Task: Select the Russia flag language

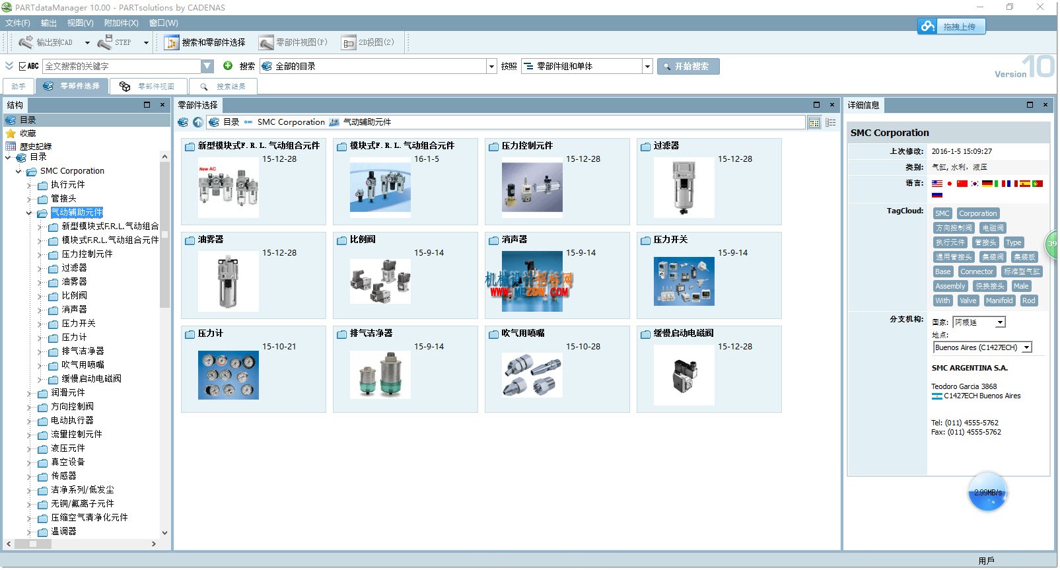Action: pyautogui.click(x=937, y=195)
